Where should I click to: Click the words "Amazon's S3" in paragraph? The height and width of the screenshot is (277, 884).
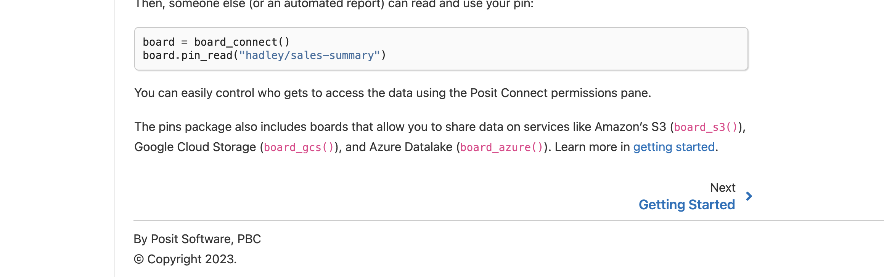[630, 127]
